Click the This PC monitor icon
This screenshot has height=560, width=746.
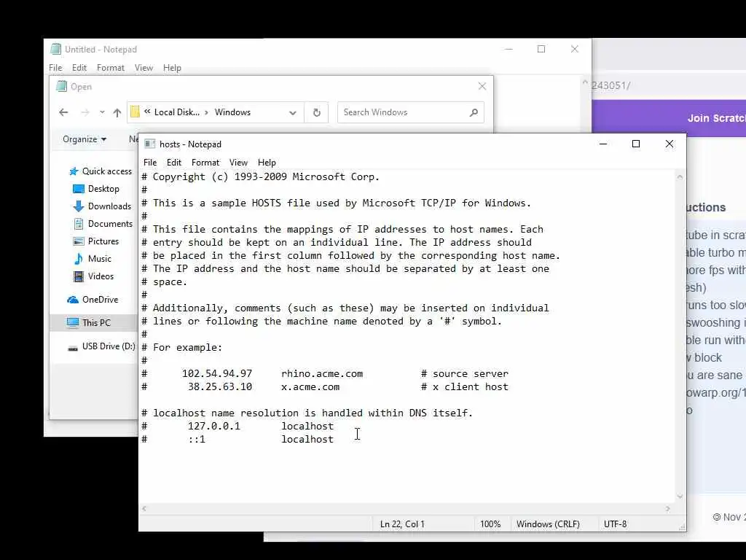pos(73,323)
